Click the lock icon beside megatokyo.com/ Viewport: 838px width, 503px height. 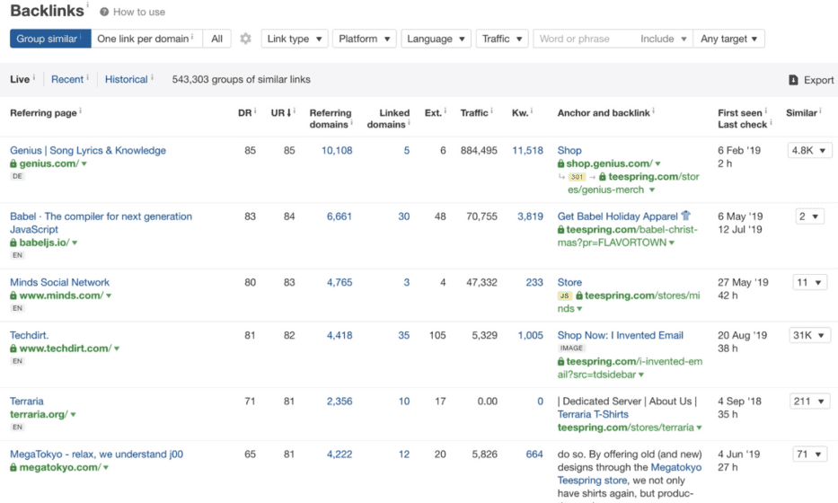(x=13, y=468)
